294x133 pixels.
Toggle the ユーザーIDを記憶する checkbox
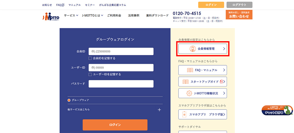click(90, 74)
